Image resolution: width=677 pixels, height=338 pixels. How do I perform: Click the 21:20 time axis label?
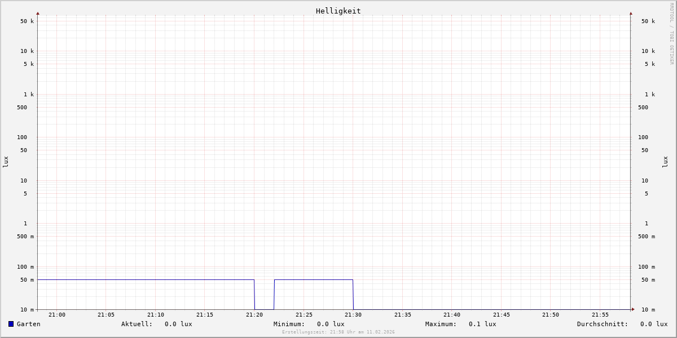254,315
